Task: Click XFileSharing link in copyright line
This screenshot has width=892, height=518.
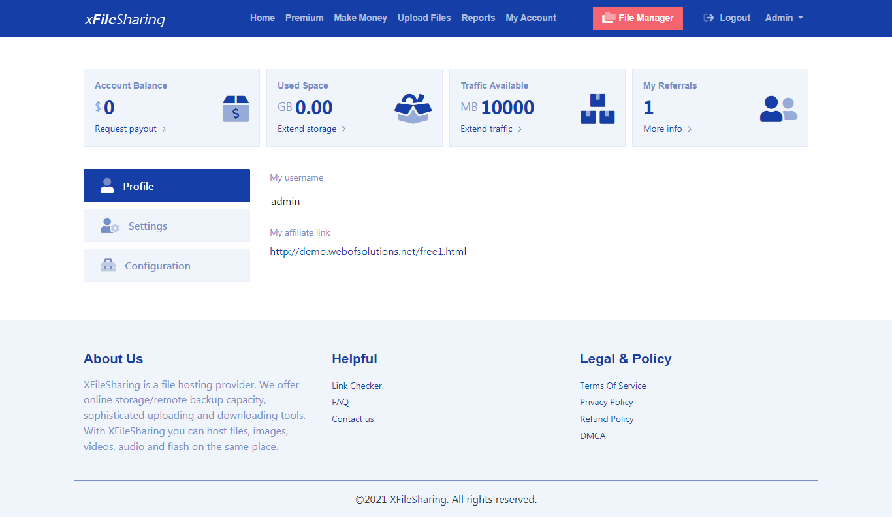Action: pos(418,500)
